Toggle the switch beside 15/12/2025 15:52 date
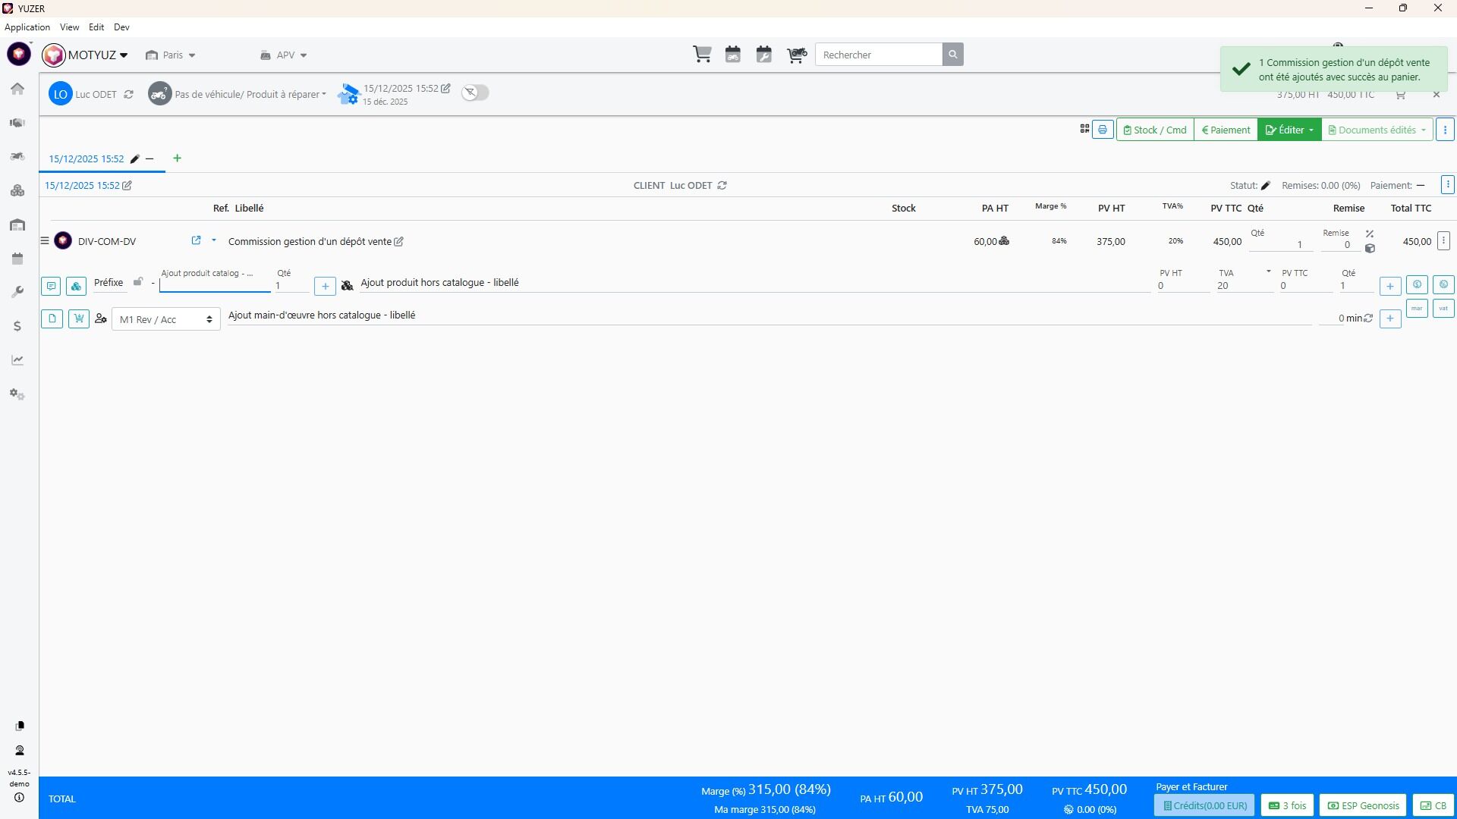The height and width of the screenshot is (819, 1457). [x=475, y=93]
